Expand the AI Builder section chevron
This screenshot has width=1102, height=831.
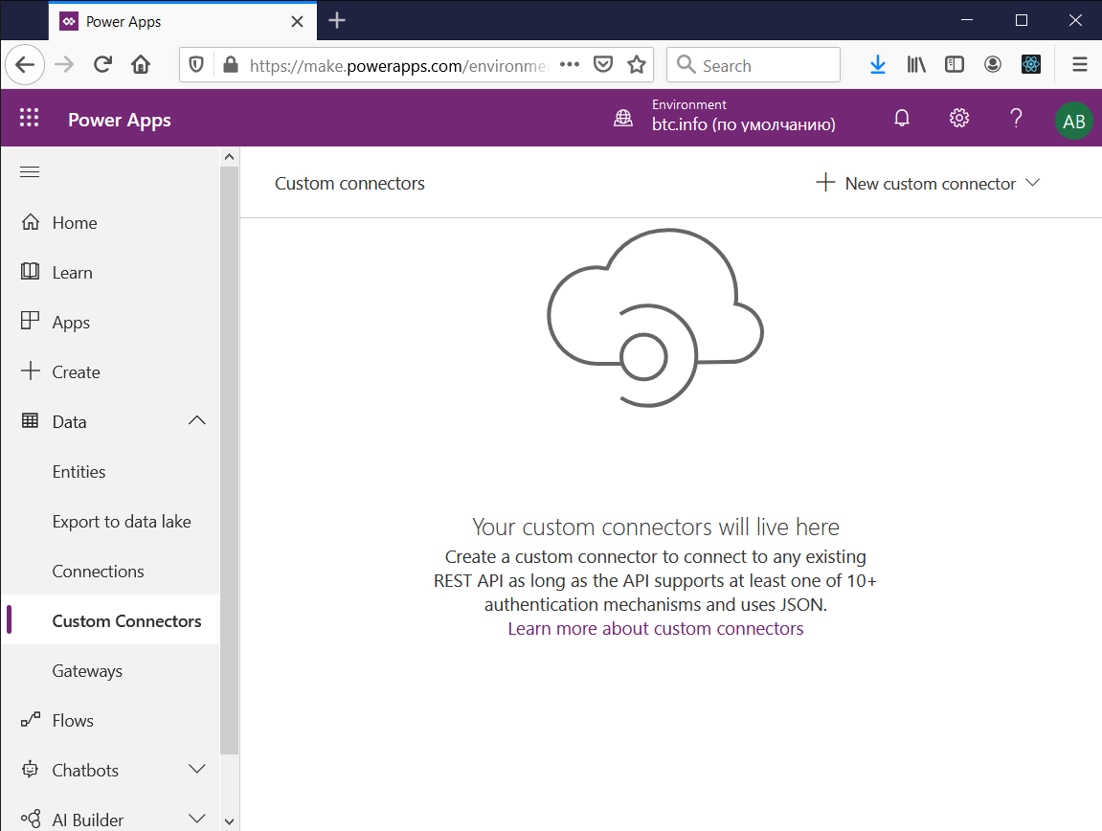pos(197,819)
